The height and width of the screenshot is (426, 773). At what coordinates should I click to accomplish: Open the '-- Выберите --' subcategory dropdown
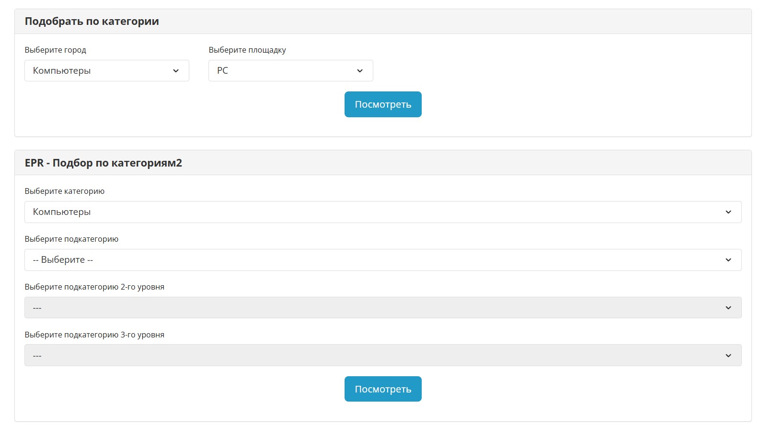click(x=374, y=260)
